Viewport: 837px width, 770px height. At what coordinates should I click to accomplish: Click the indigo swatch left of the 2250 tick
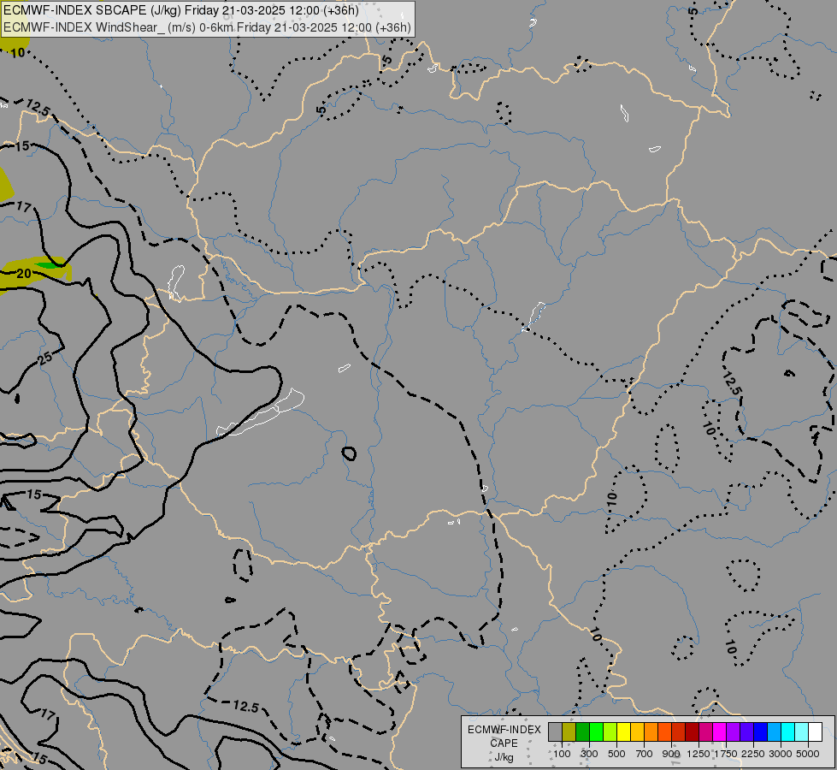point(746,732)
